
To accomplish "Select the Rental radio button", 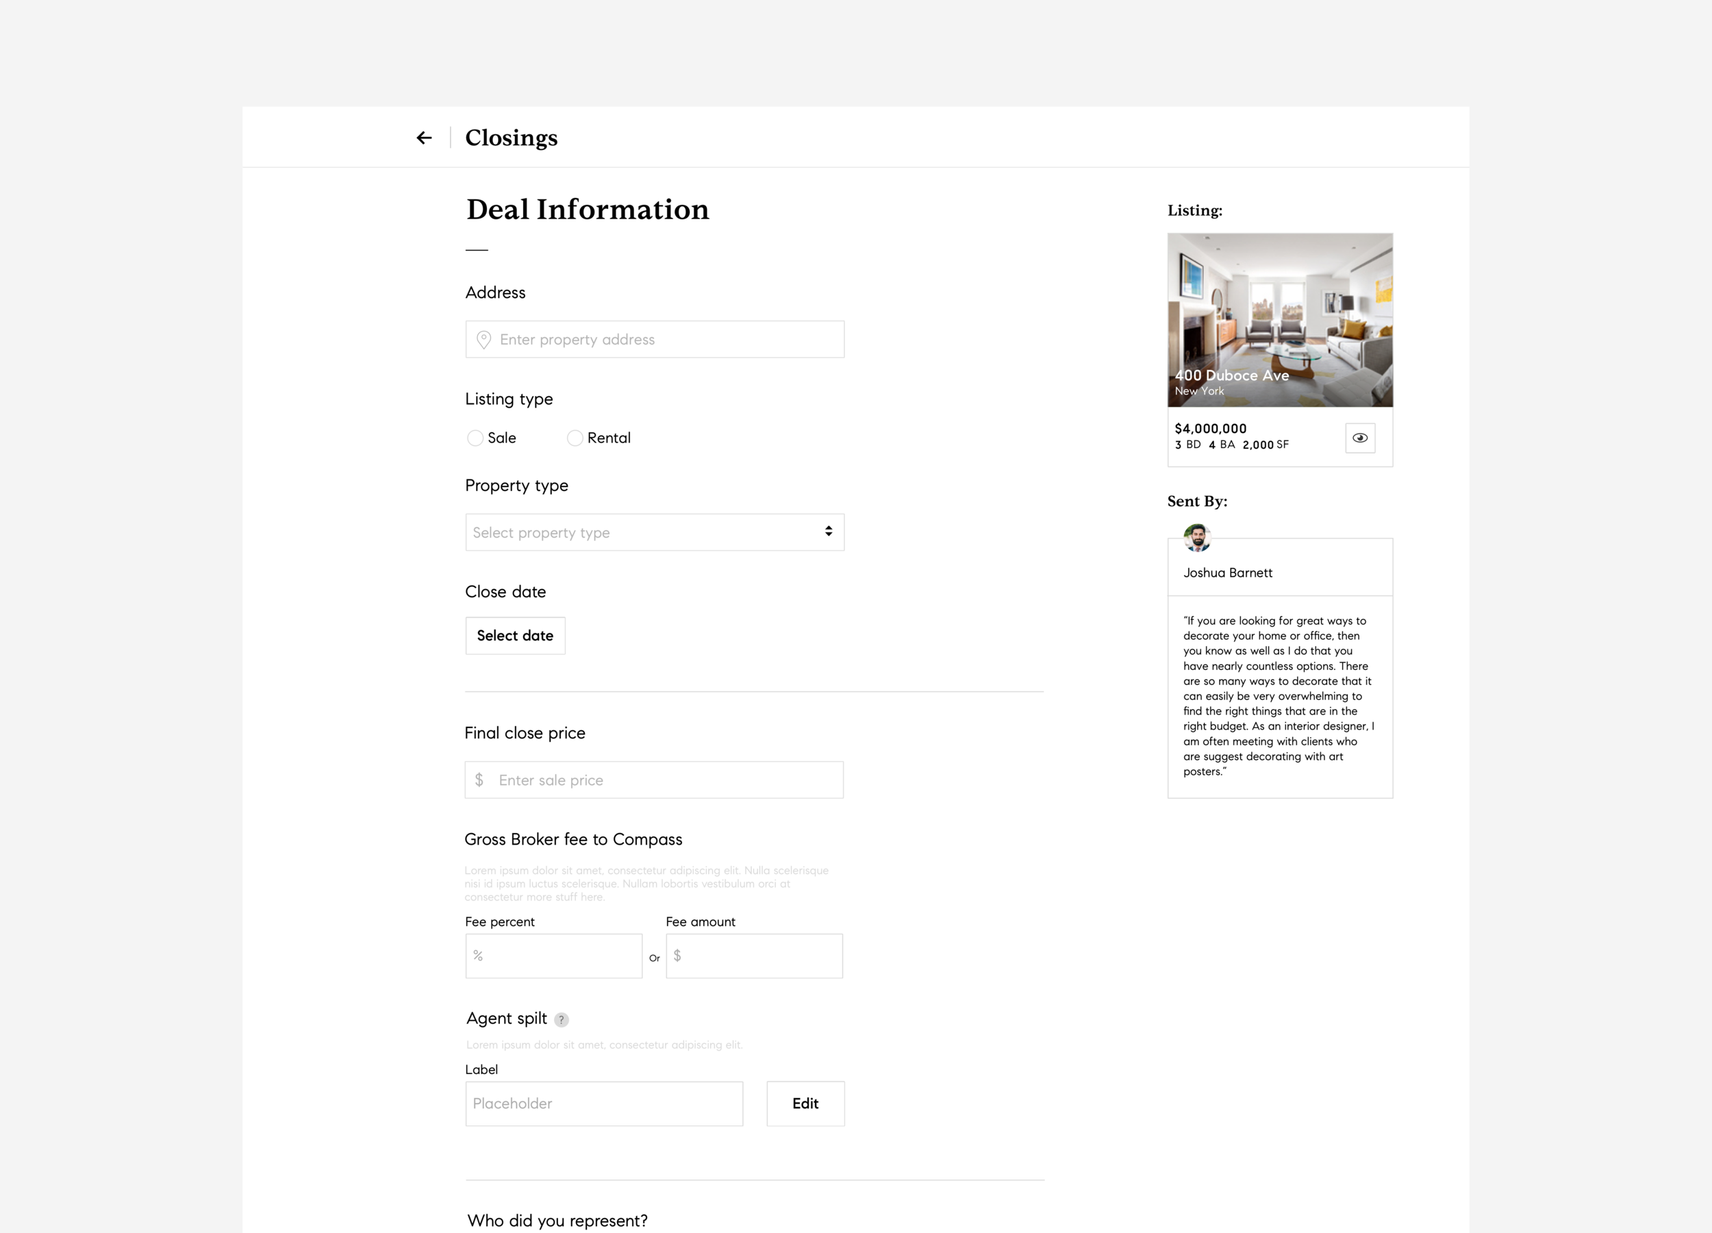I will point(575,438).
